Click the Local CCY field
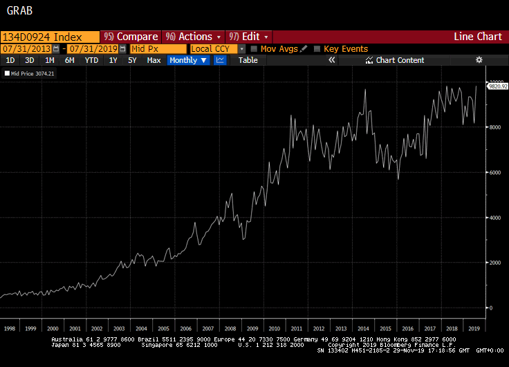509x367 pixels. 214,49
